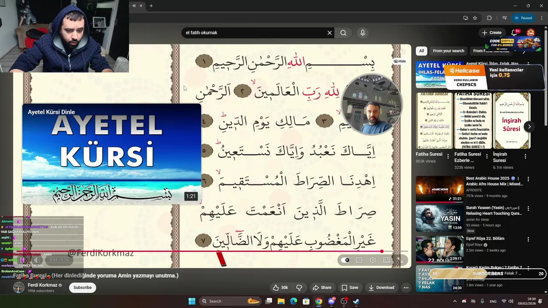Open YouTube notifications bell
The image size is (548, 308).
[514, 33]
